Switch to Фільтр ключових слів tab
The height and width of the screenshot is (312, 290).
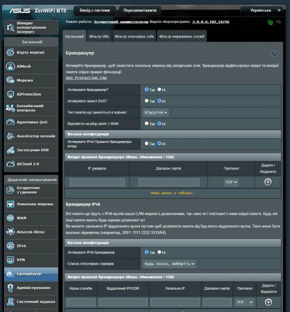click(x=134, y=36)
